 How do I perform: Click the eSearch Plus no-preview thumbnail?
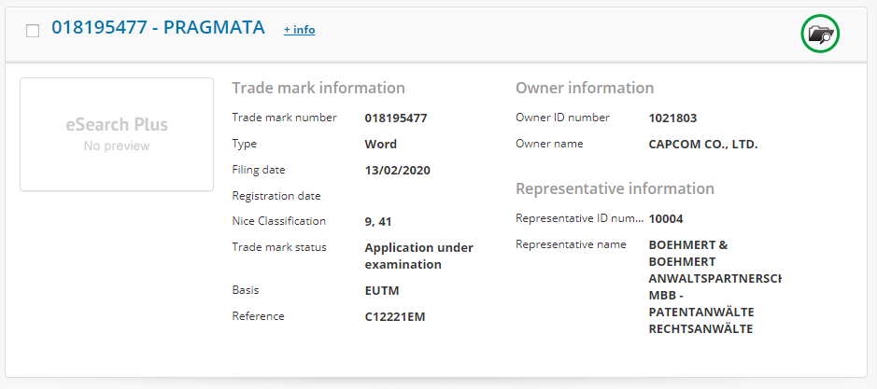[x=117, y=134]
